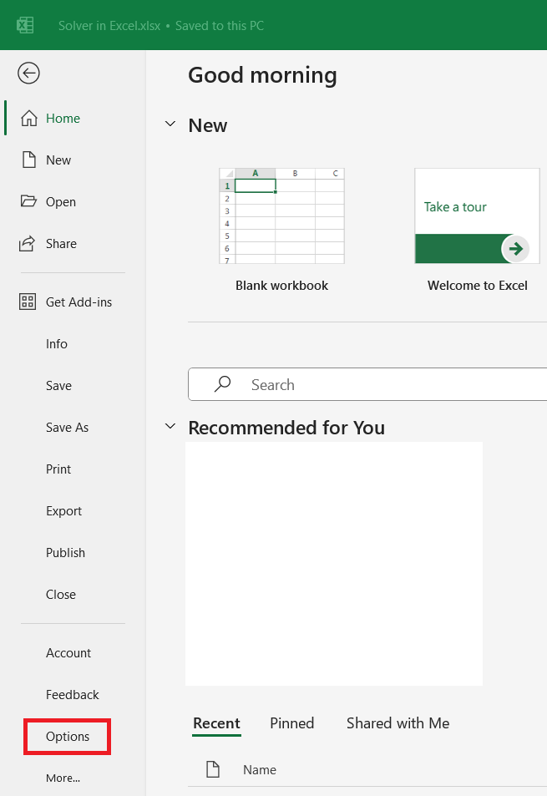
Task: Select Save As in the menu
Action: (x=67, y=428)
